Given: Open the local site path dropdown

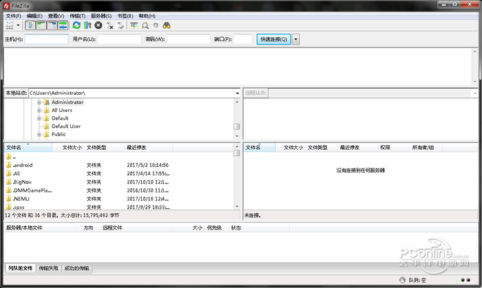Looking at the screenshot, I should tap(237, 93).
